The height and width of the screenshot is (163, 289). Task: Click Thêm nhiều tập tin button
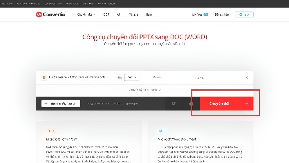point(61,104)
